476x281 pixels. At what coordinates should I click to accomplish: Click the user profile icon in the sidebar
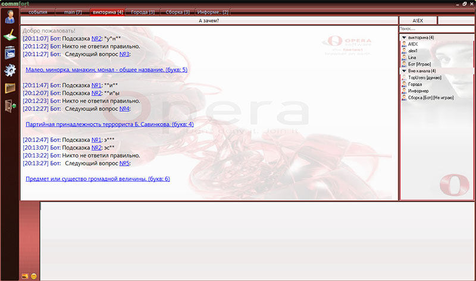click(10, 16)
